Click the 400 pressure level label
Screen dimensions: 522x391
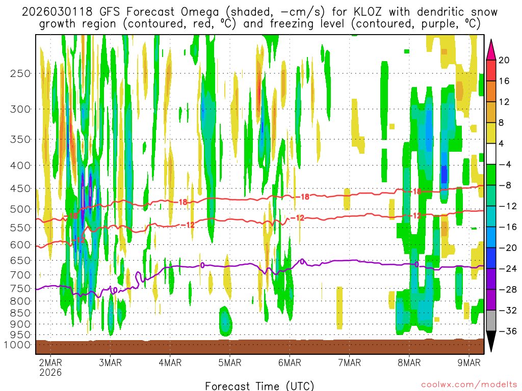click(20, 165)
